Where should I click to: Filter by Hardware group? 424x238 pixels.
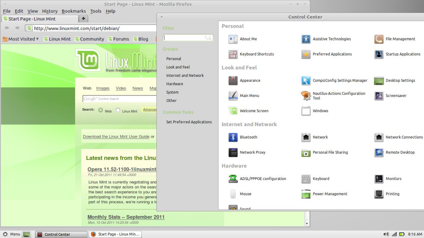[175, 84]
